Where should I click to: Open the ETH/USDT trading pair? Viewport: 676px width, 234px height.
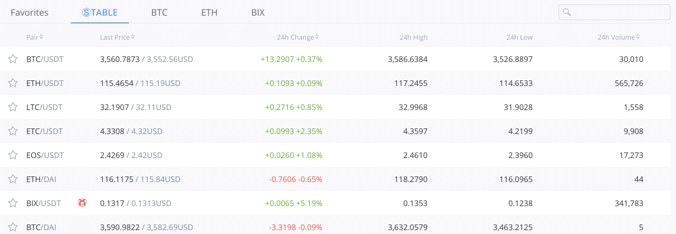pyautogui.click(x=45, y=83)
